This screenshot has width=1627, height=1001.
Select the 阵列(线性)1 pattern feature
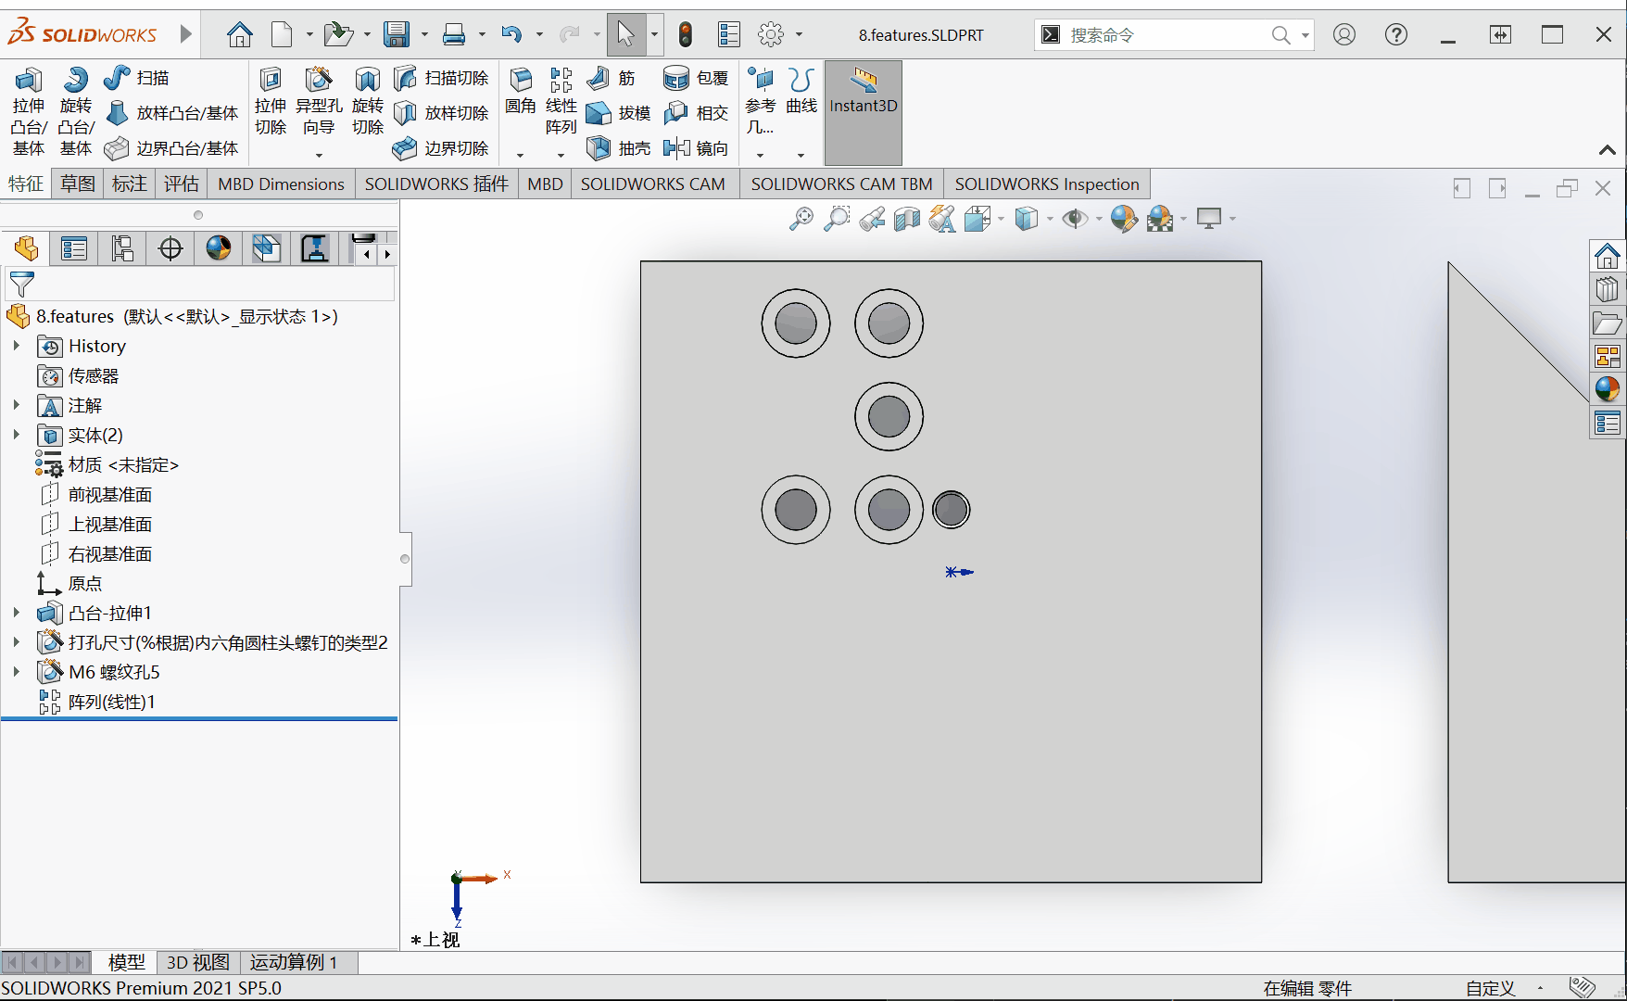[x=111, y=702]
